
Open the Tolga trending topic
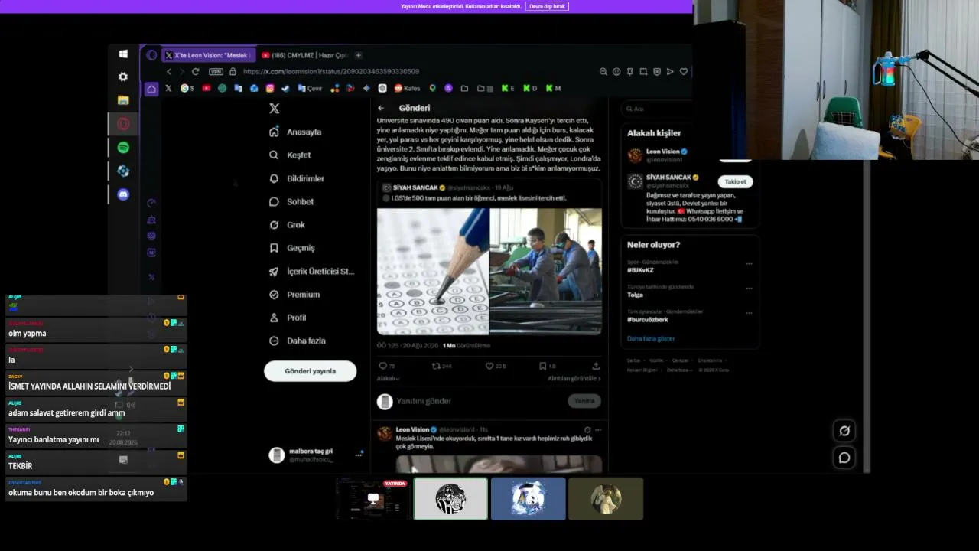coord(635,295)
